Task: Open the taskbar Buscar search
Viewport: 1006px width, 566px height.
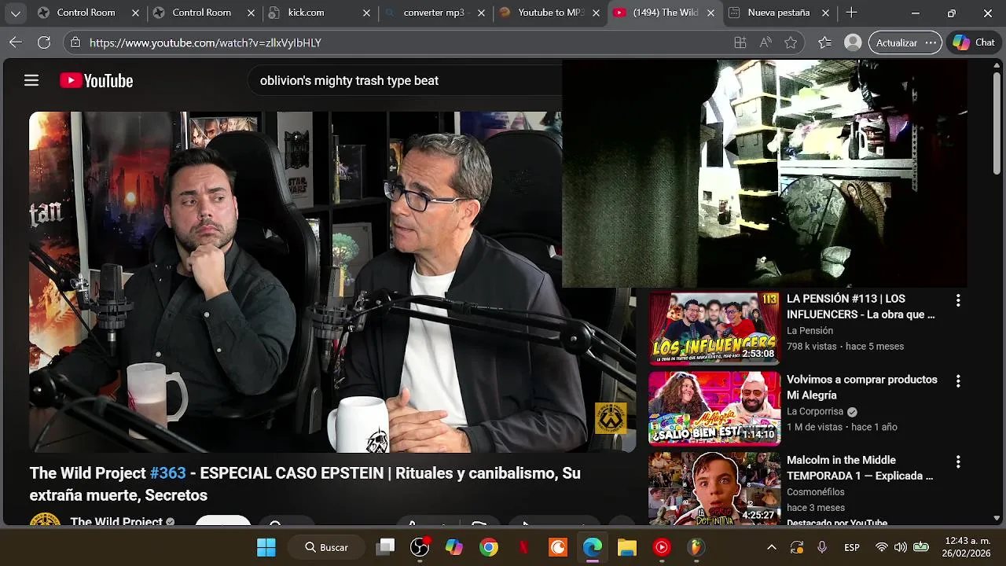Action: [326, 547]
